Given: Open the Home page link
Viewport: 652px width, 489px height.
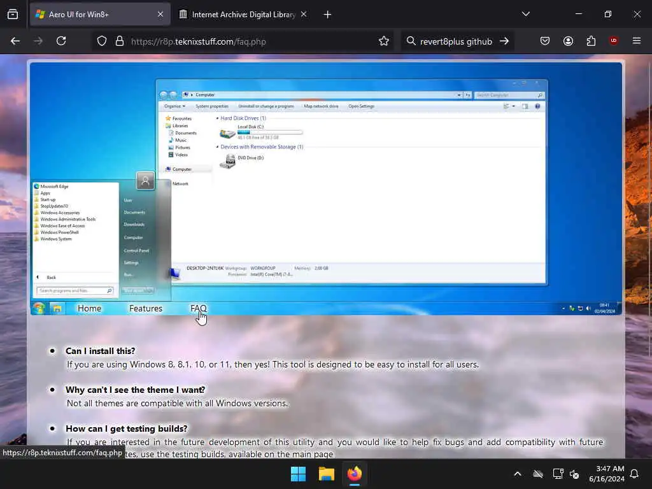Looking at the screenshot, I should 89,309.
